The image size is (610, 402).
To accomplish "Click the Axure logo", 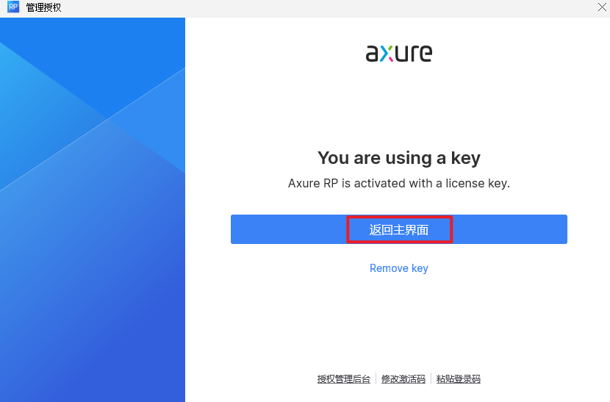I will click(x=398, y=53).
